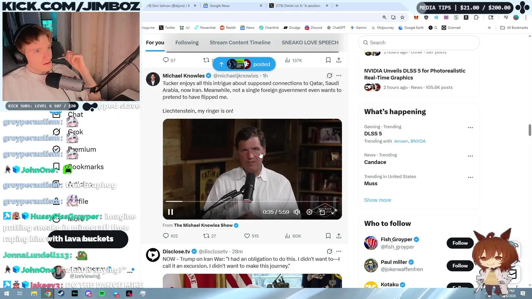Click the Windows Start button
The image size is (532, 299).
pos(7,294)
